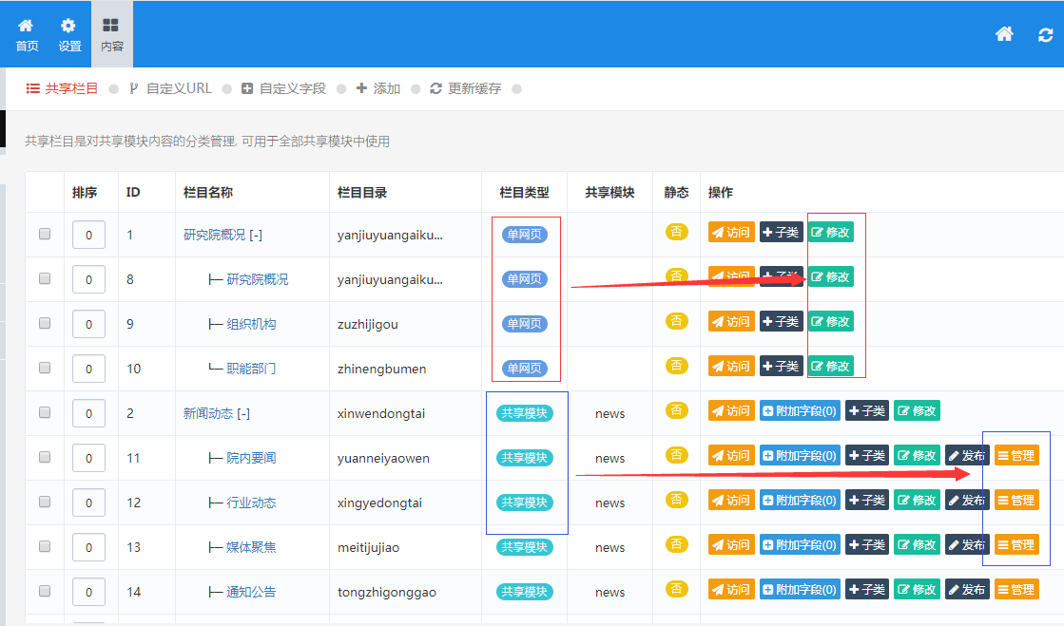Image resolution: width=1064 pixels, height=626 pixels.
Task: Click 修改 button for 媒体聚焦 row
Action: click(x=917, y=545)
